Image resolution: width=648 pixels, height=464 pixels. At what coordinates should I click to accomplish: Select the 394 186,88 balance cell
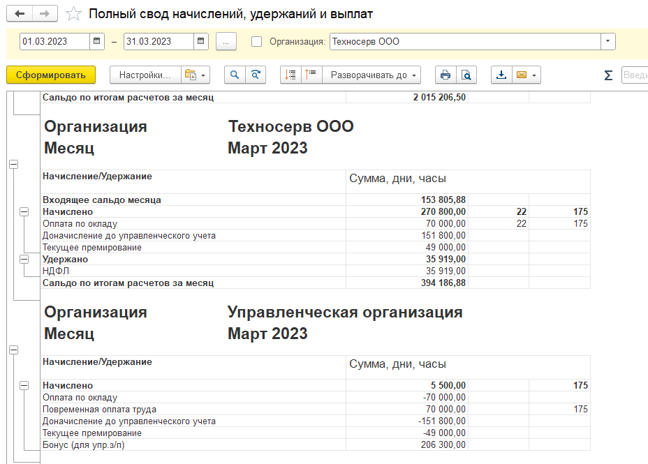(407, 283)
